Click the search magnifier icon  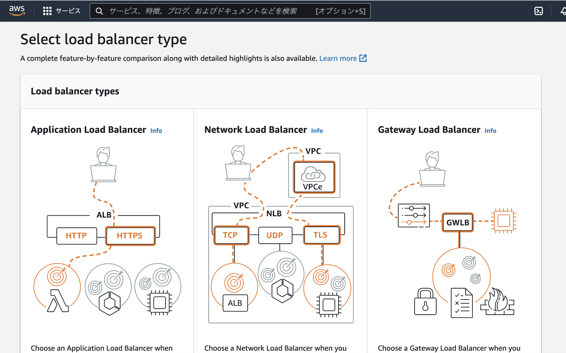click(99, 11)
